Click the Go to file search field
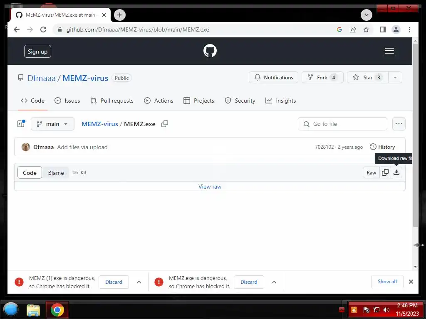426x319 pixels. (x=342, y=124)
